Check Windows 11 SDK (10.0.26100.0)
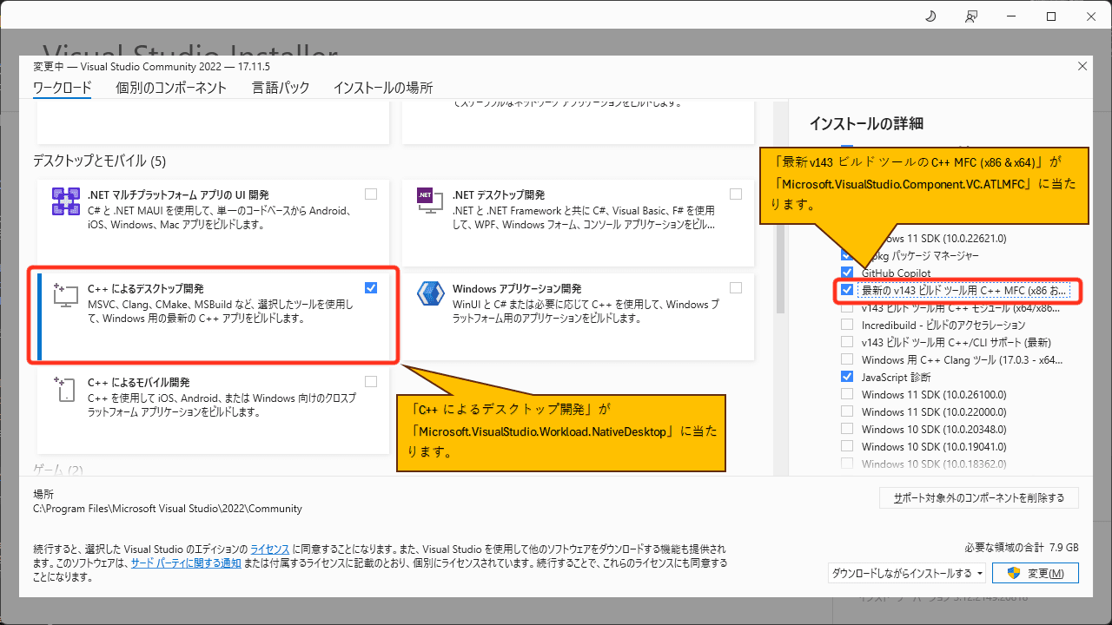Screen dimensions: 1112x625 pyautogui.click(x=847, y=393)
